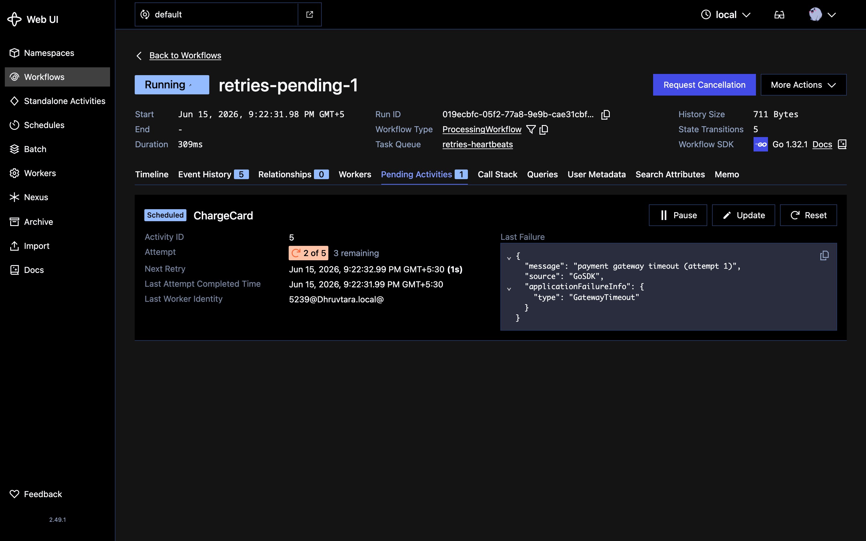866x541 pixels.
Task: Copy the Run ID
Action: [606, 115]
